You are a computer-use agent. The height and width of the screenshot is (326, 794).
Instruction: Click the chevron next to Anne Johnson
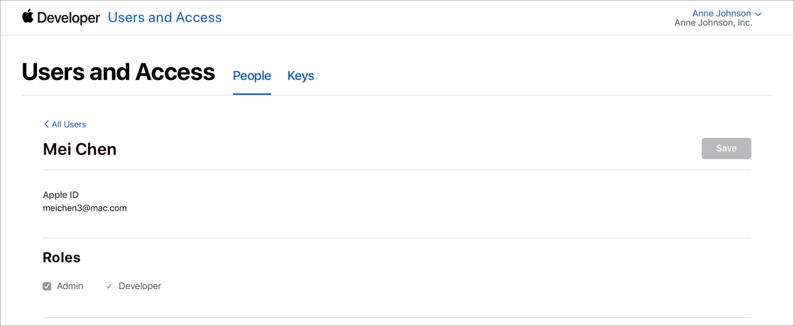[758, 14]
